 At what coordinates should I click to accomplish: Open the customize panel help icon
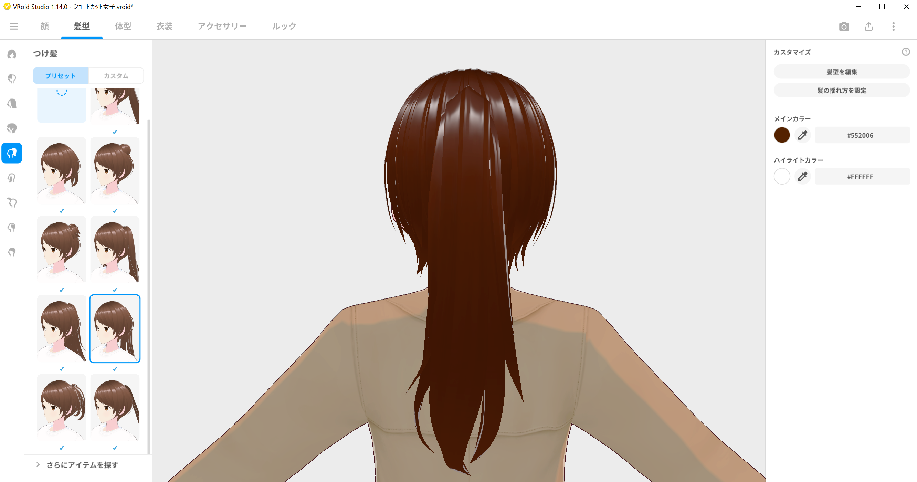[906, 52]
